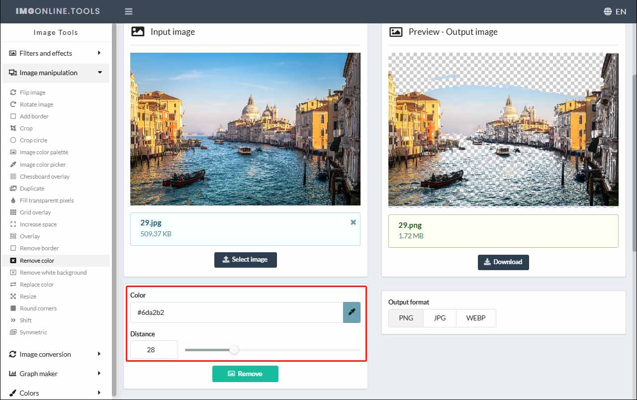Select PNG as the output format
Image resolution: width=637 pixels, height=400 pixels.
click(405, 318)
